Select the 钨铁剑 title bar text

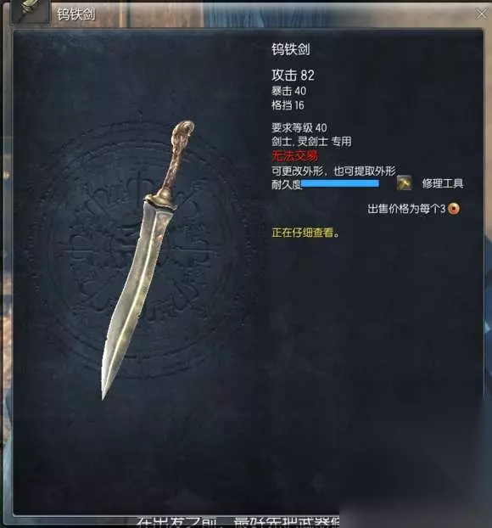click(76, 14)
